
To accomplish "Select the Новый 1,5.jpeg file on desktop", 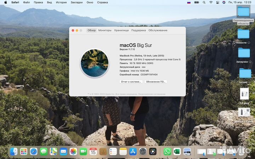I will [x=244, y=115].
